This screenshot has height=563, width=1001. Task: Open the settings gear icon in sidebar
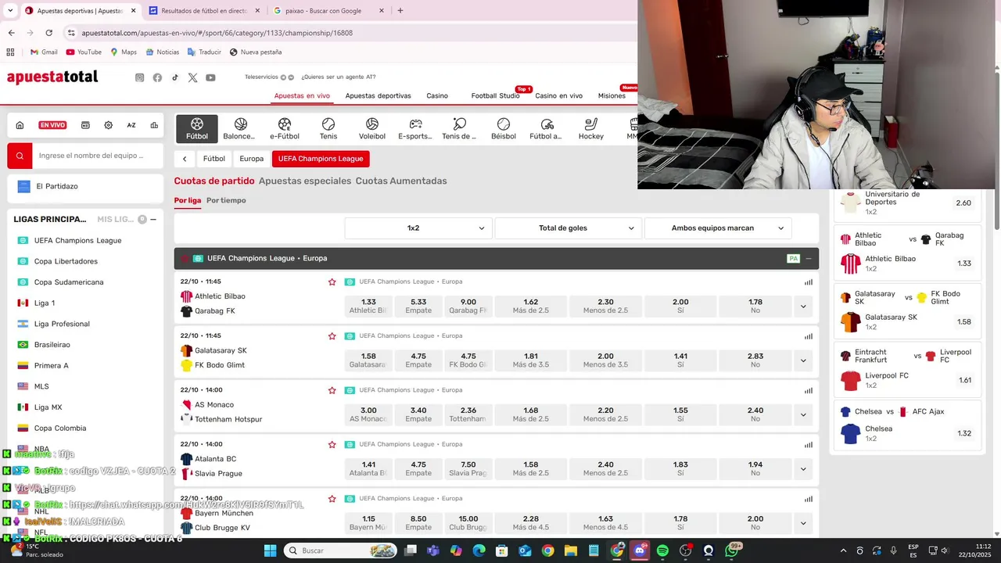pos(108,125)
